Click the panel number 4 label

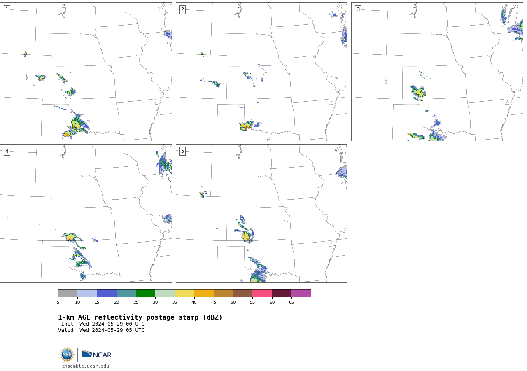pyautogui.click(x=7, y=151)
